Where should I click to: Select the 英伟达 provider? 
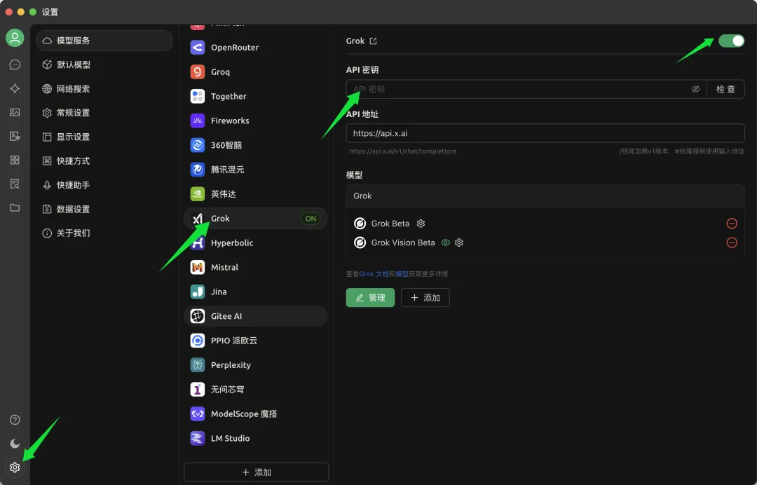click(255, 194)
